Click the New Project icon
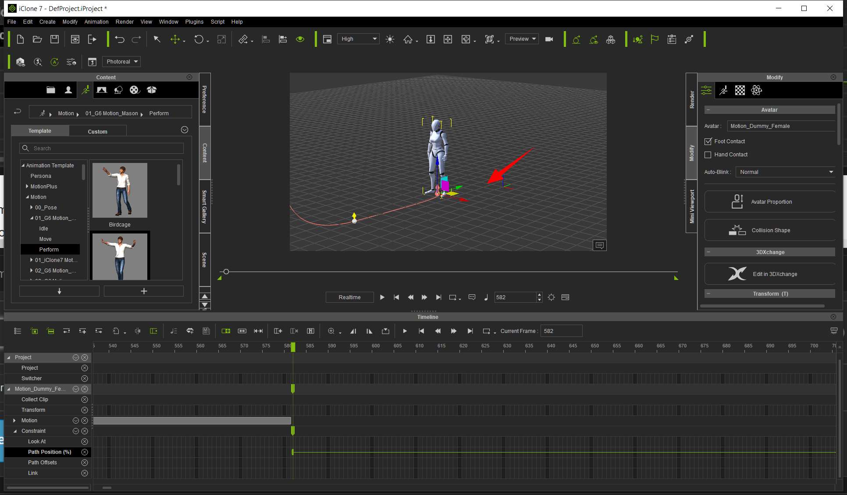This screenshot has height=495, width=847. pyautogui.click(x=20, y=39)
